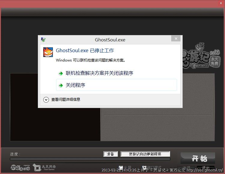Screen dimensions: 225x174
Task: Click the GhostSoul flame mascot icon
Action: [x=48, y=52]
